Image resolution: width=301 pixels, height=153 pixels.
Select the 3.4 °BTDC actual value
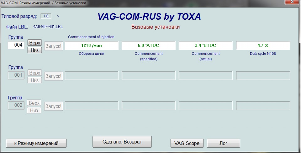coord(206,46)
